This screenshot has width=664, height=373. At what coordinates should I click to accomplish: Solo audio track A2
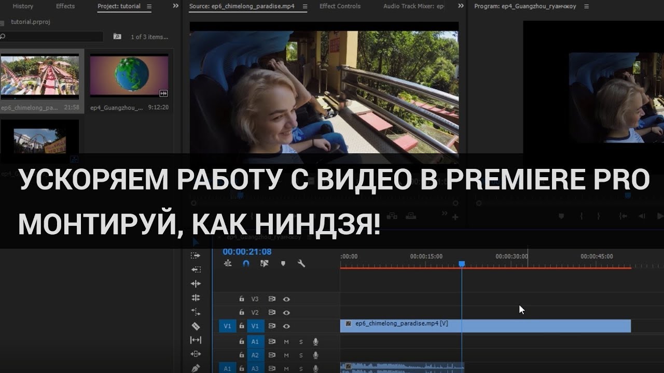click(301, 355)
